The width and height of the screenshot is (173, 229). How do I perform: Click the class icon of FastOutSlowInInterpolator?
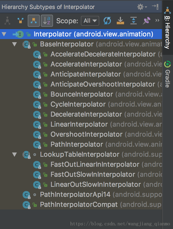(37, 175)
